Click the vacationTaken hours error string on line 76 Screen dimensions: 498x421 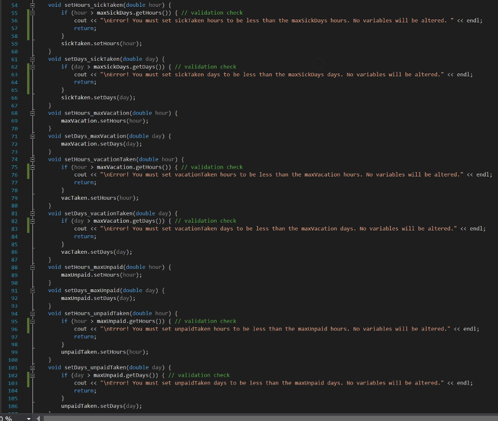(x=282, y=175)
